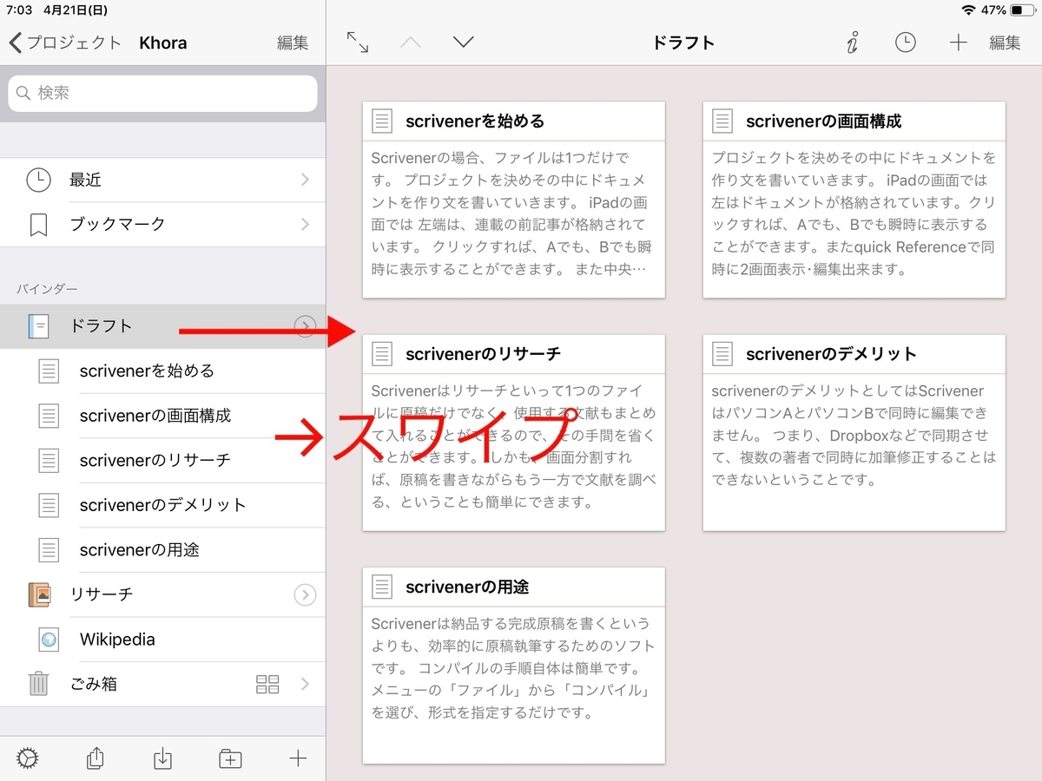
Task: Tap the expand arrows icon above the corkboard
Action: click(x=358, y=41)
